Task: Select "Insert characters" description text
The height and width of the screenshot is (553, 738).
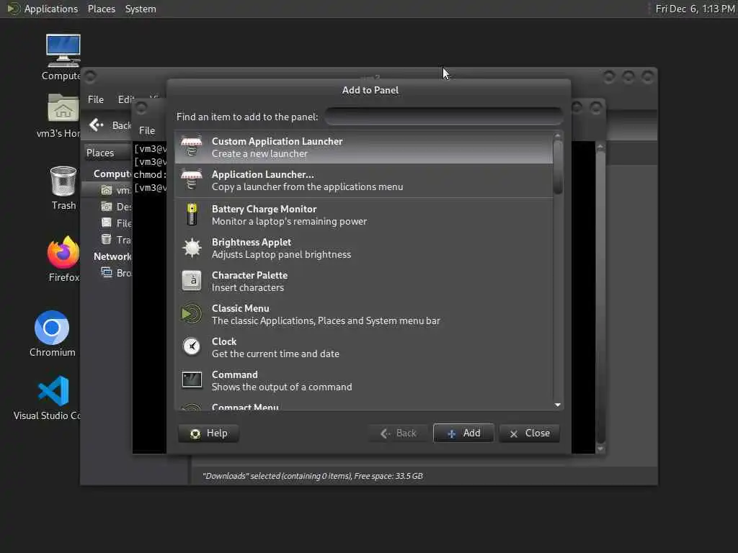Action: [x=248, y=287]
